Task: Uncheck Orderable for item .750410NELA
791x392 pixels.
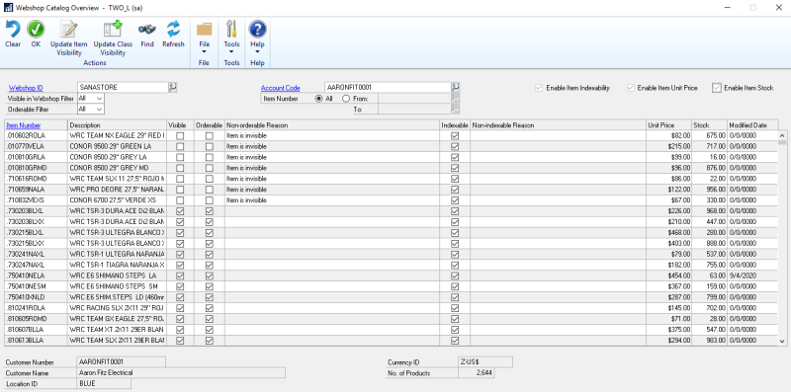Action: click(210, 275)
